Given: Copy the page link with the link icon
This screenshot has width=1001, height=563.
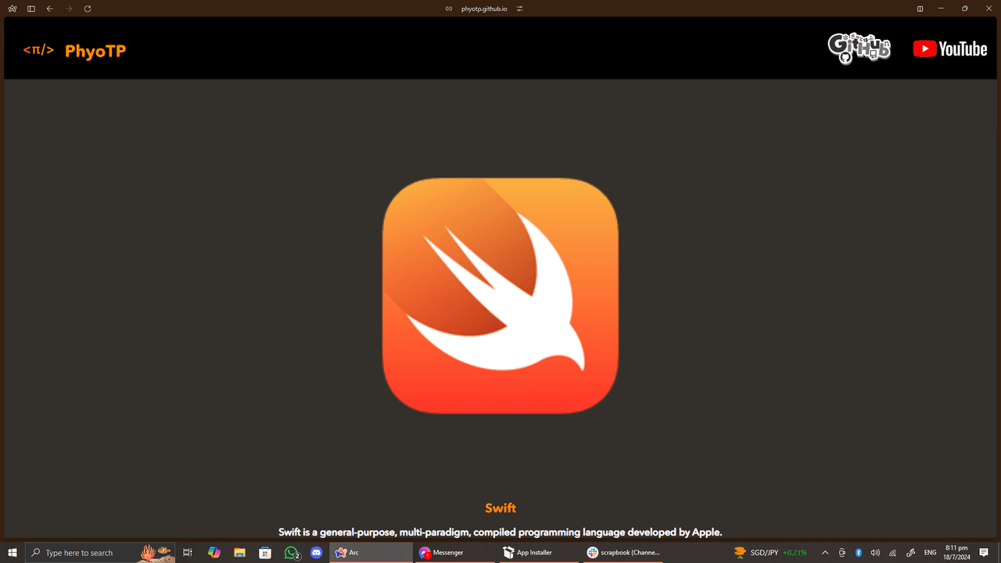Looking at the screenshot, I should (449, 9).
